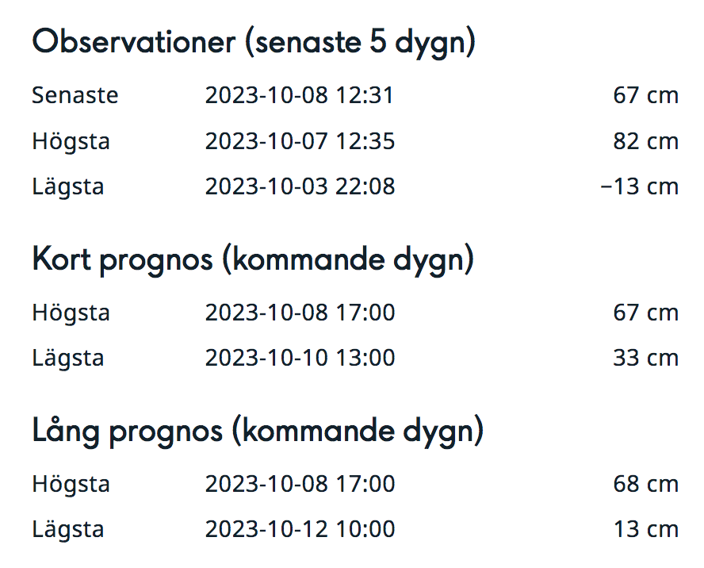The height and width of the screenshot is (568, 704).
Task: Select 'Lägsta' label under Observationer
Action: click(x=68, y=187)
